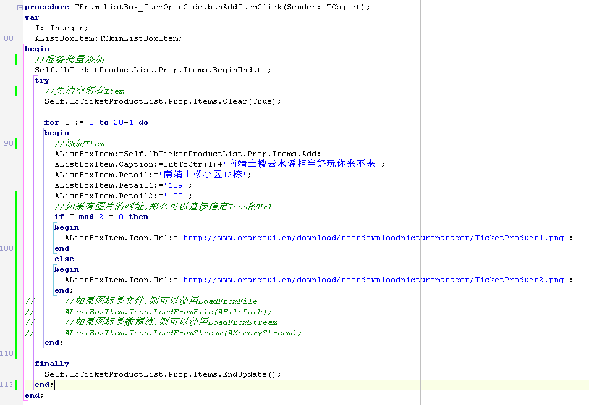Image resolution: width=589 pixels, height=405 pixels.
Task: Click line number 90 in gutter
Action: [x=9, y=143]
